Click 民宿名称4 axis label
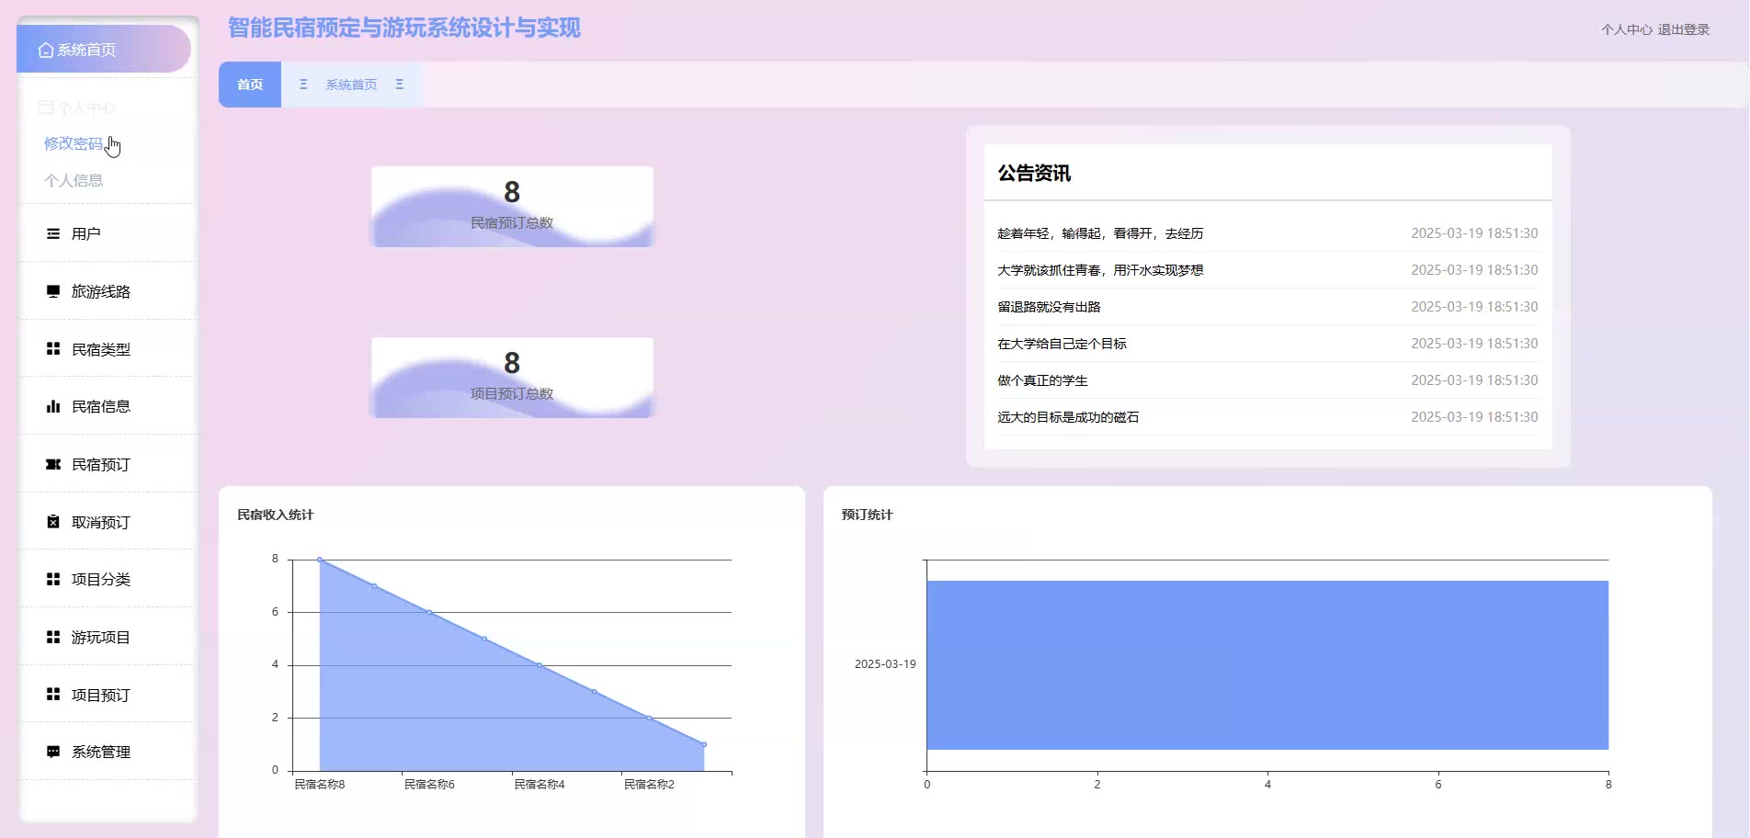 (540, 785)
